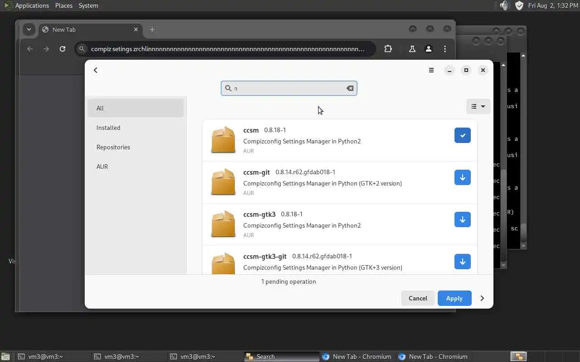
Task: Go back using the Pamac back arrow
Action: (x=96, y=70)
